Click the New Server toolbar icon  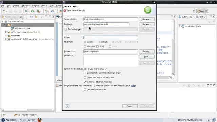coord(46,11)
